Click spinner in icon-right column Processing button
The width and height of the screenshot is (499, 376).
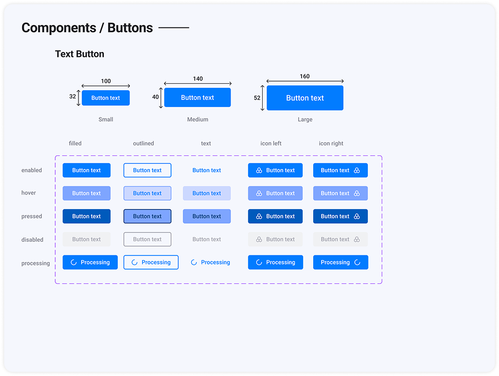click(x=357, y=262)
